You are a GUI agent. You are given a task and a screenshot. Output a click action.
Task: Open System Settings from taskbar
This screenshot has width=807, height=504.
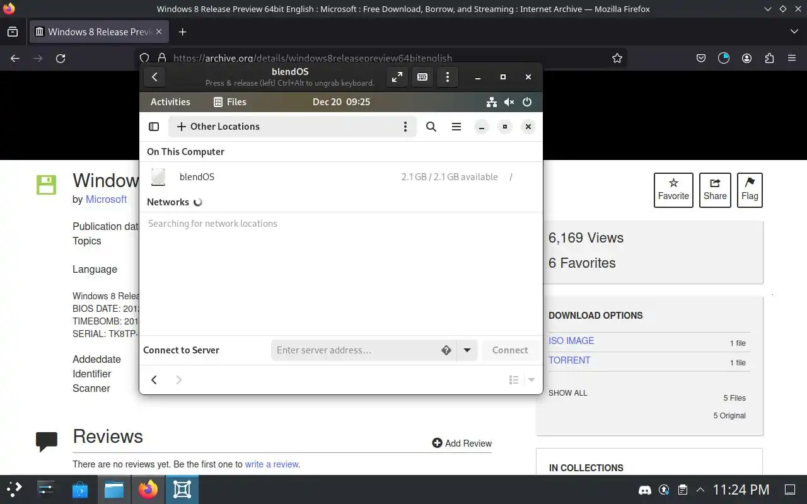coord(46,490)
